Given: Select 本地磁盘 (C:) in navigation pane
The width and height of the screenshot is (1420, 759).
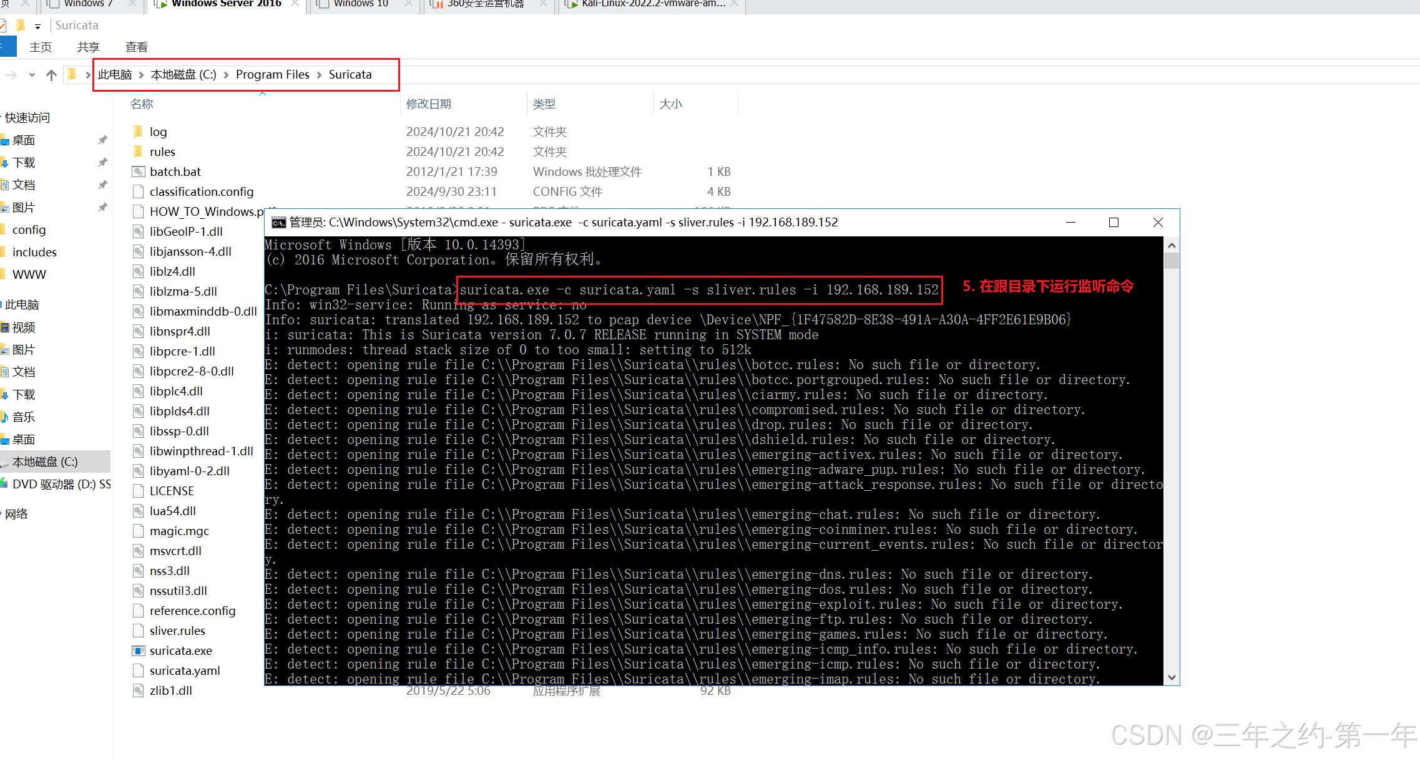Looking at the screenshot, I should coord(45,462).
